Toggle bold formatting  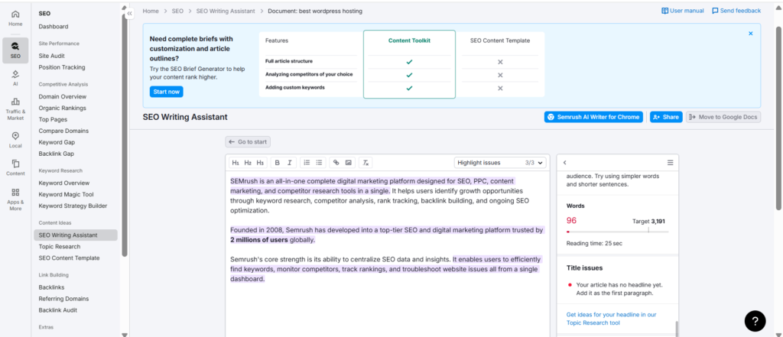(x=277, y=162)
